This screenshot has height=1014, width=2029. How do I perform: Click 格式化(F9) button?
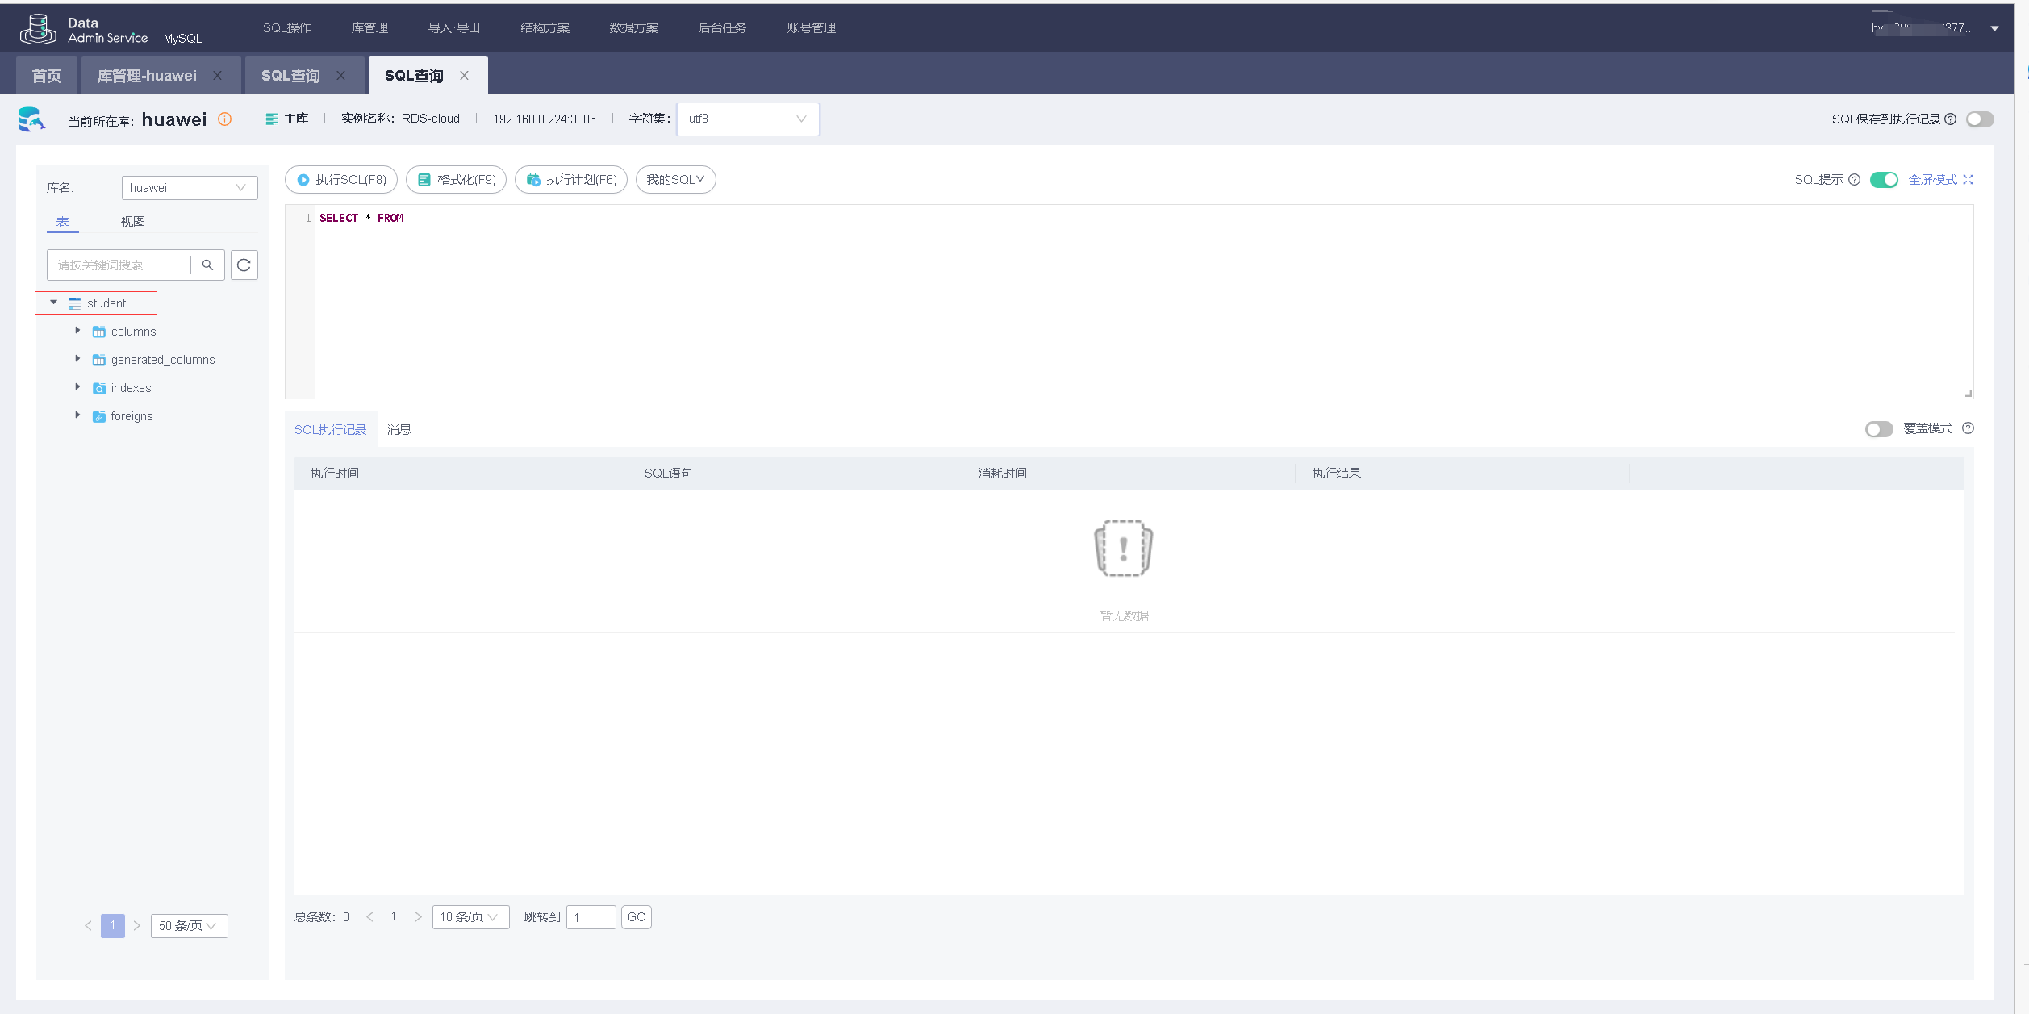pos(456,180)
